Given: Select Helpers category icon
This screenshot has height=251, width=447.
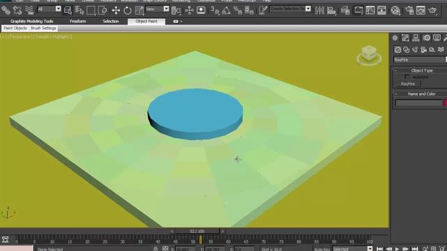Looking at the screenshot, I should pos(432,50).
